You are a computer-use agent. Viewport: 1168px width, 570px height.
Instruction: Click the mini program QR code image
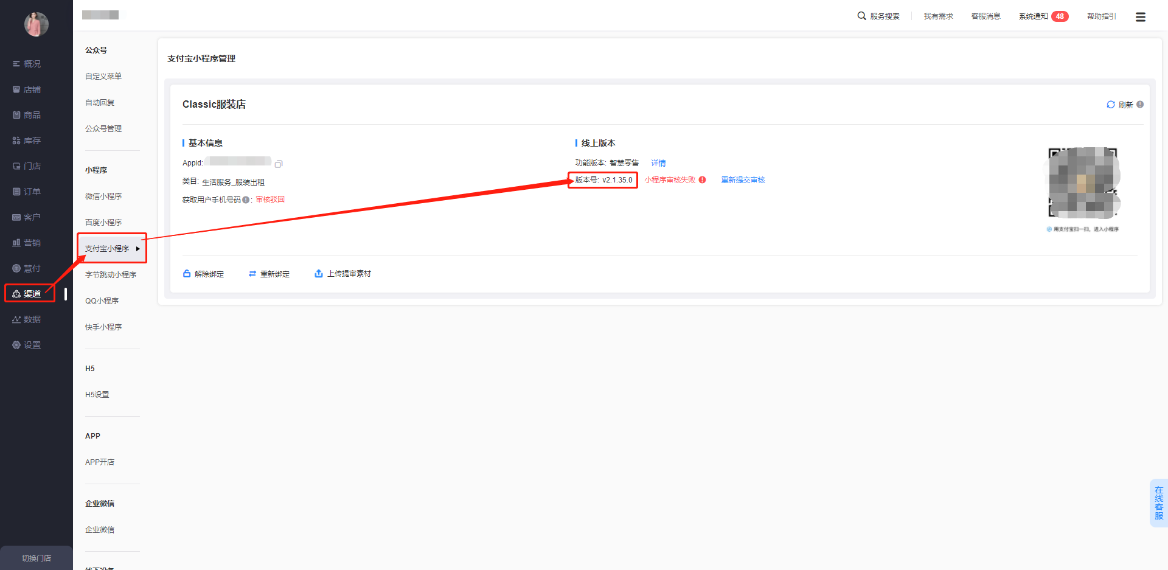(1083, 182)
